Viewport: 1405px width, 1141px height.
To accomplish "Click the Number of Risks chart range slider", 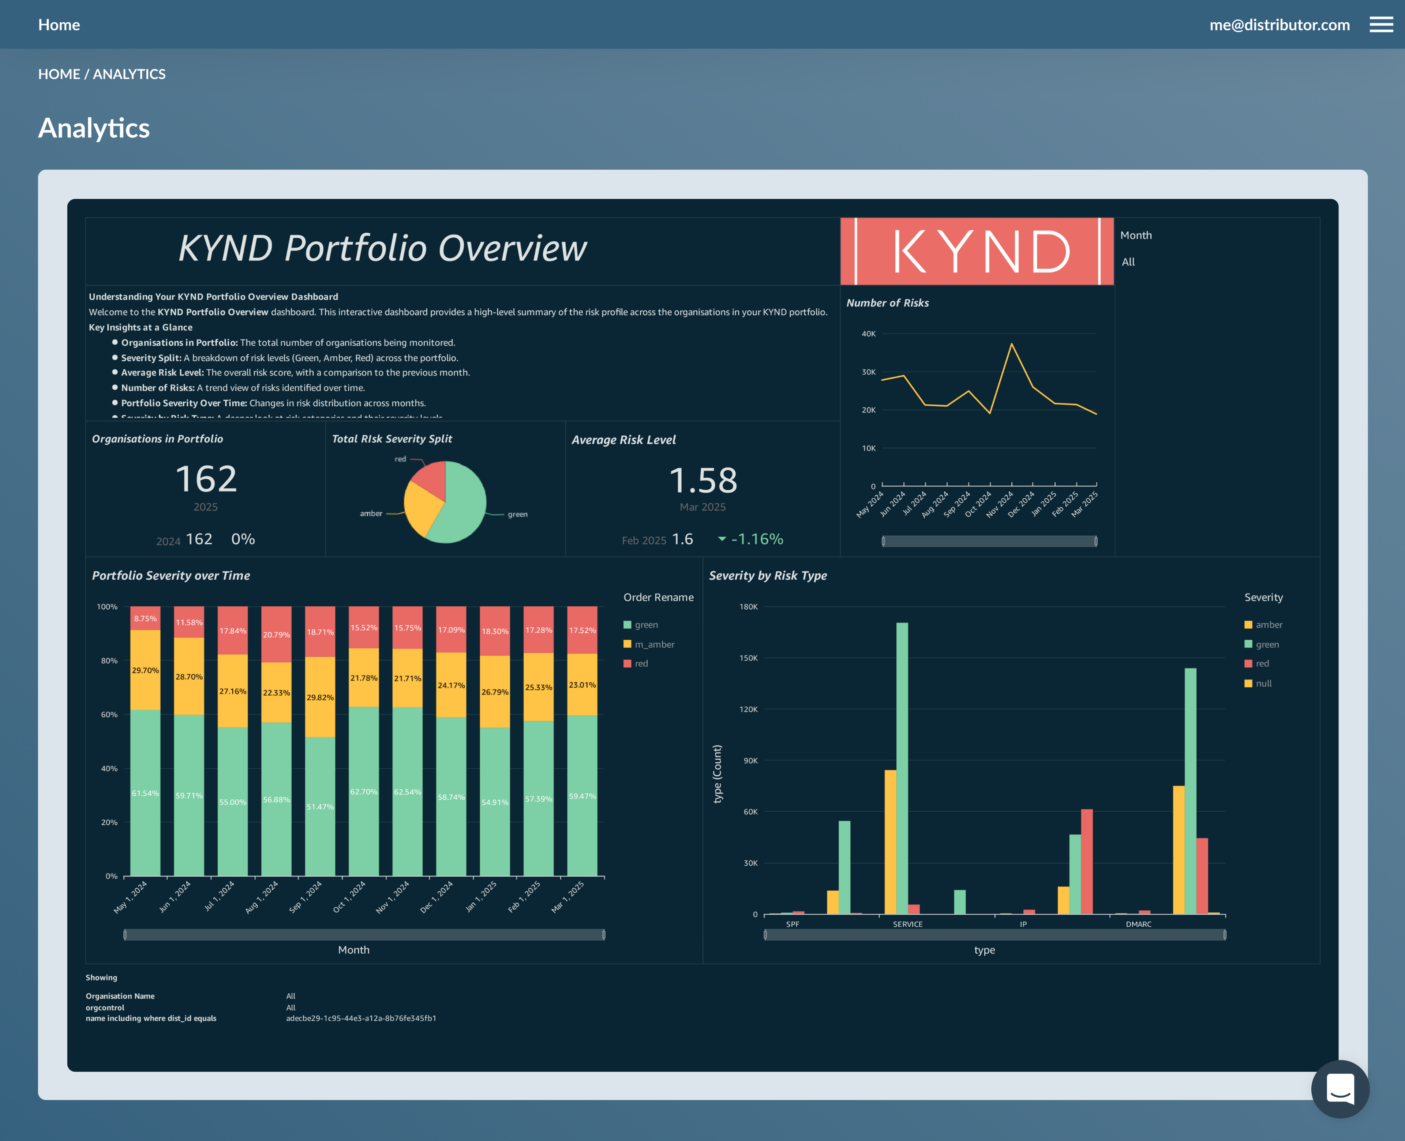I will coord(989,541).
